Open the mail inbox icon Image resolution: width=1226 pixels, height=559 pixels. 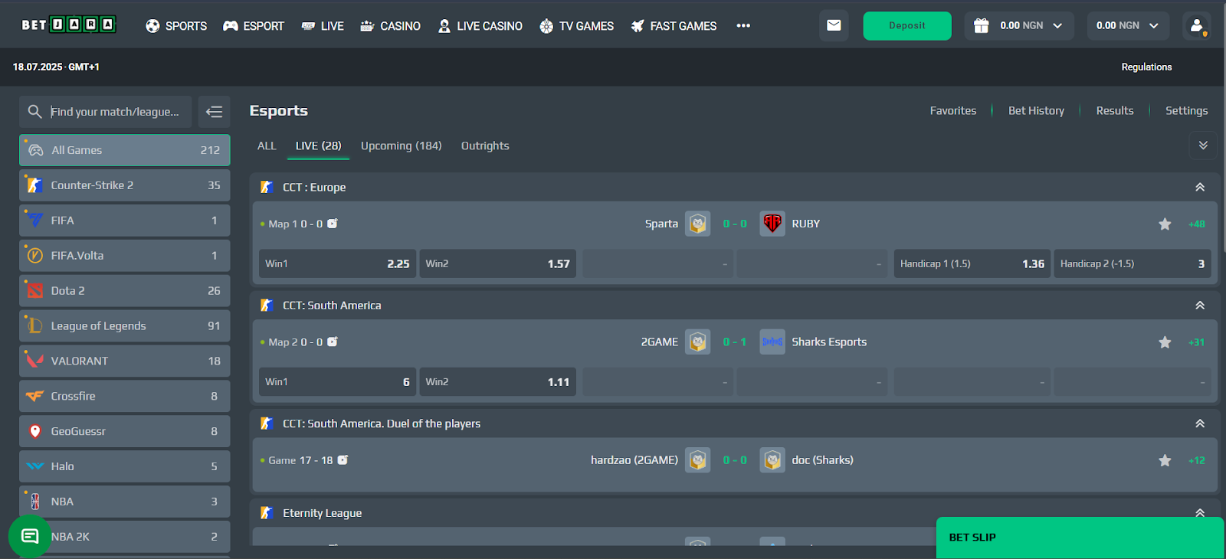(834, 25)
